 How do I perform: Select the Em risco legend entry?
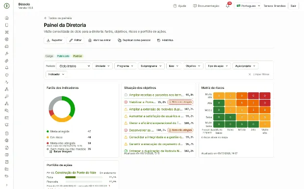point(69,137)
